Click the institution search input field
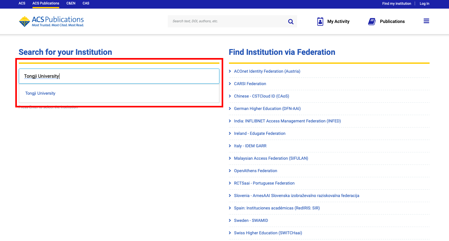Image resolution: width=449 pixels, height=241 pixels. (119, 76)
